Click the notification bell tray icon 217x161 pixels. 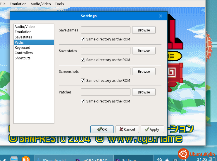[167, 160]
